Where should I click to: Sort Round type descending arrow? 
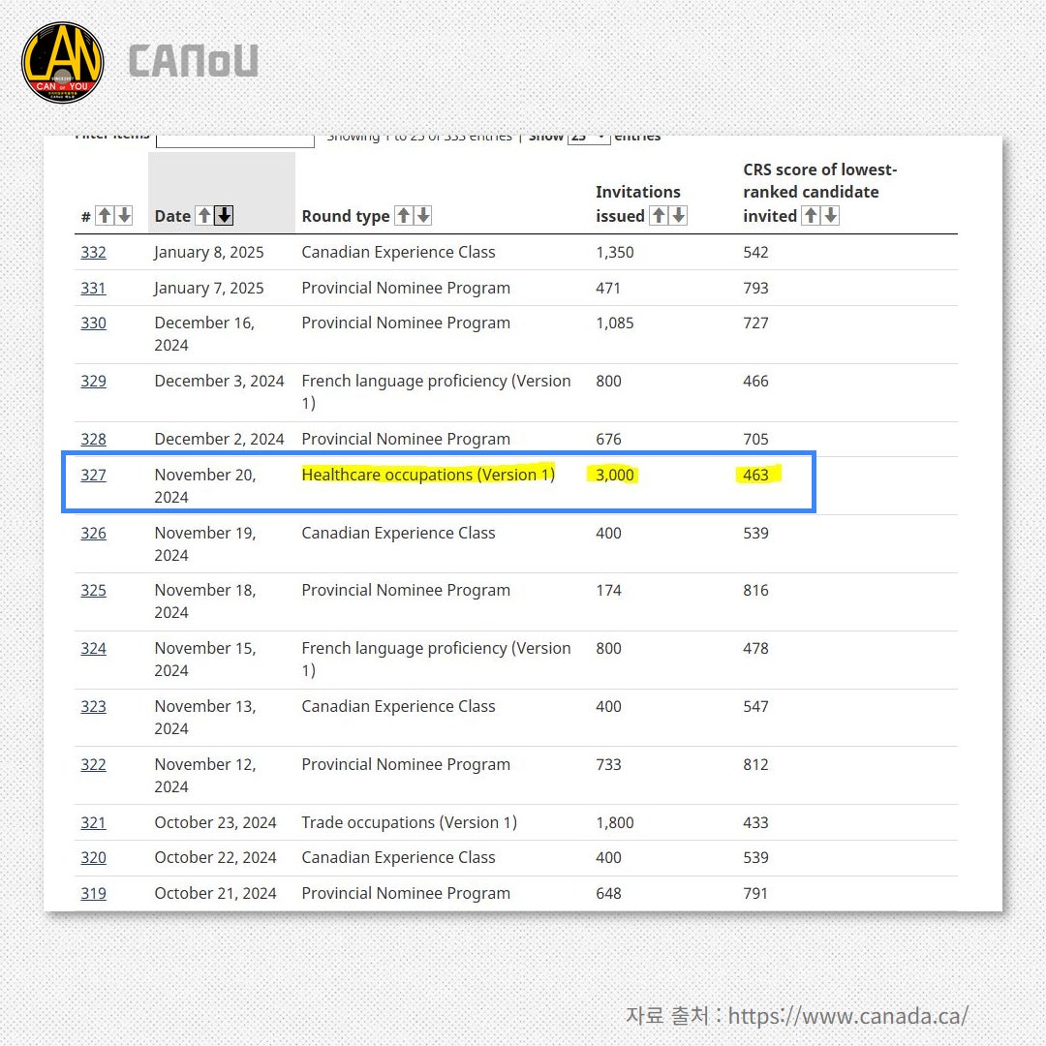[423, 216]
